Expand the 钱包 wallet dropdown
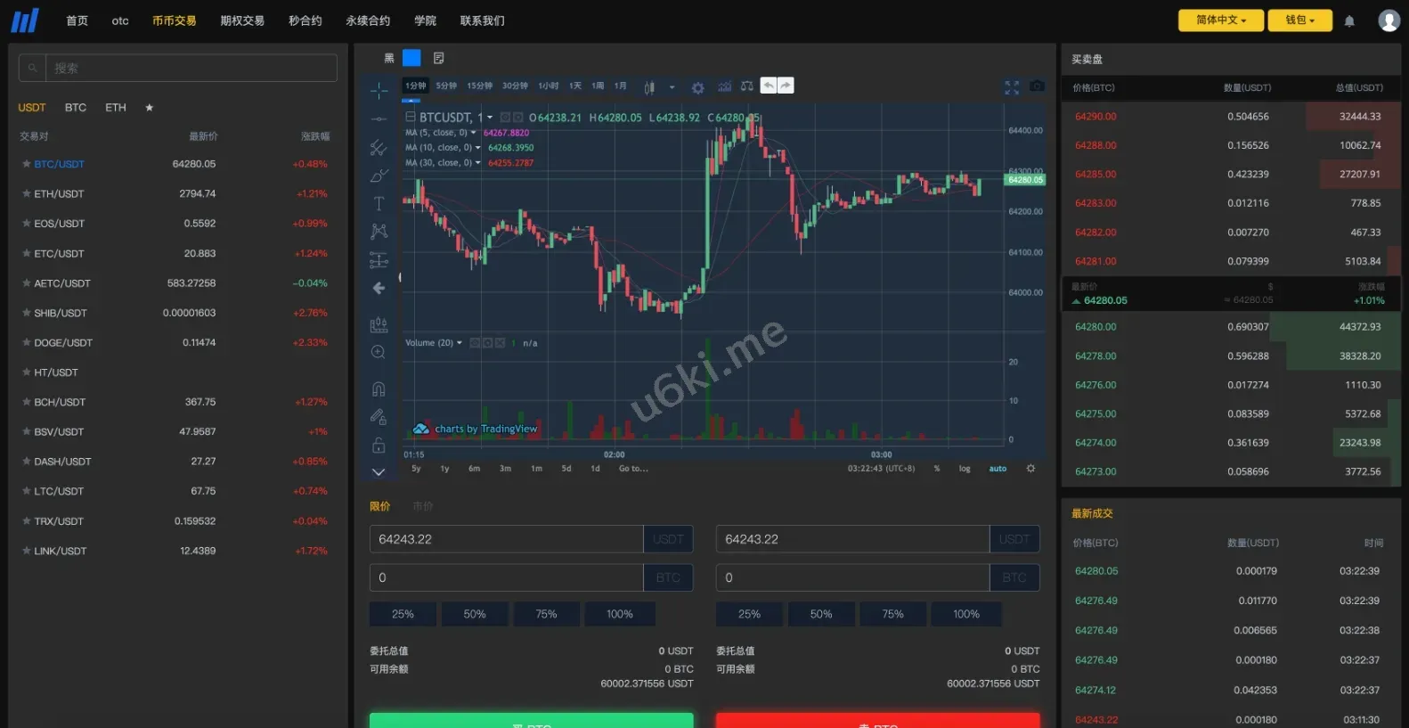Viewport: 1409px width, 728px height. (1299, 20)
